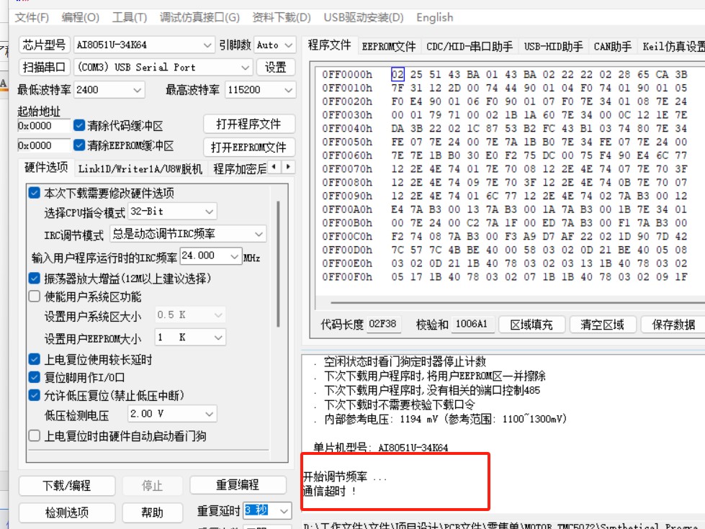The width and height of the screenshot is (705, 529).
Task: Toggle 本次下载需要修改硬件选项 checkbox
Action: click(x=34, y=193)
